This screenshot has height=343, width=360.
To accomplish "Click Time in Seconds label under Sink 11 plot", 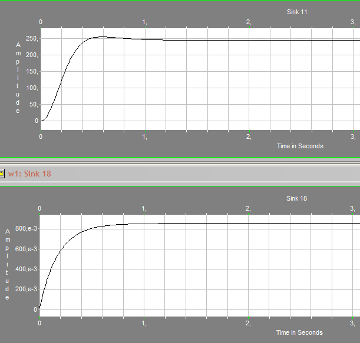I will (x=300, y=146).
